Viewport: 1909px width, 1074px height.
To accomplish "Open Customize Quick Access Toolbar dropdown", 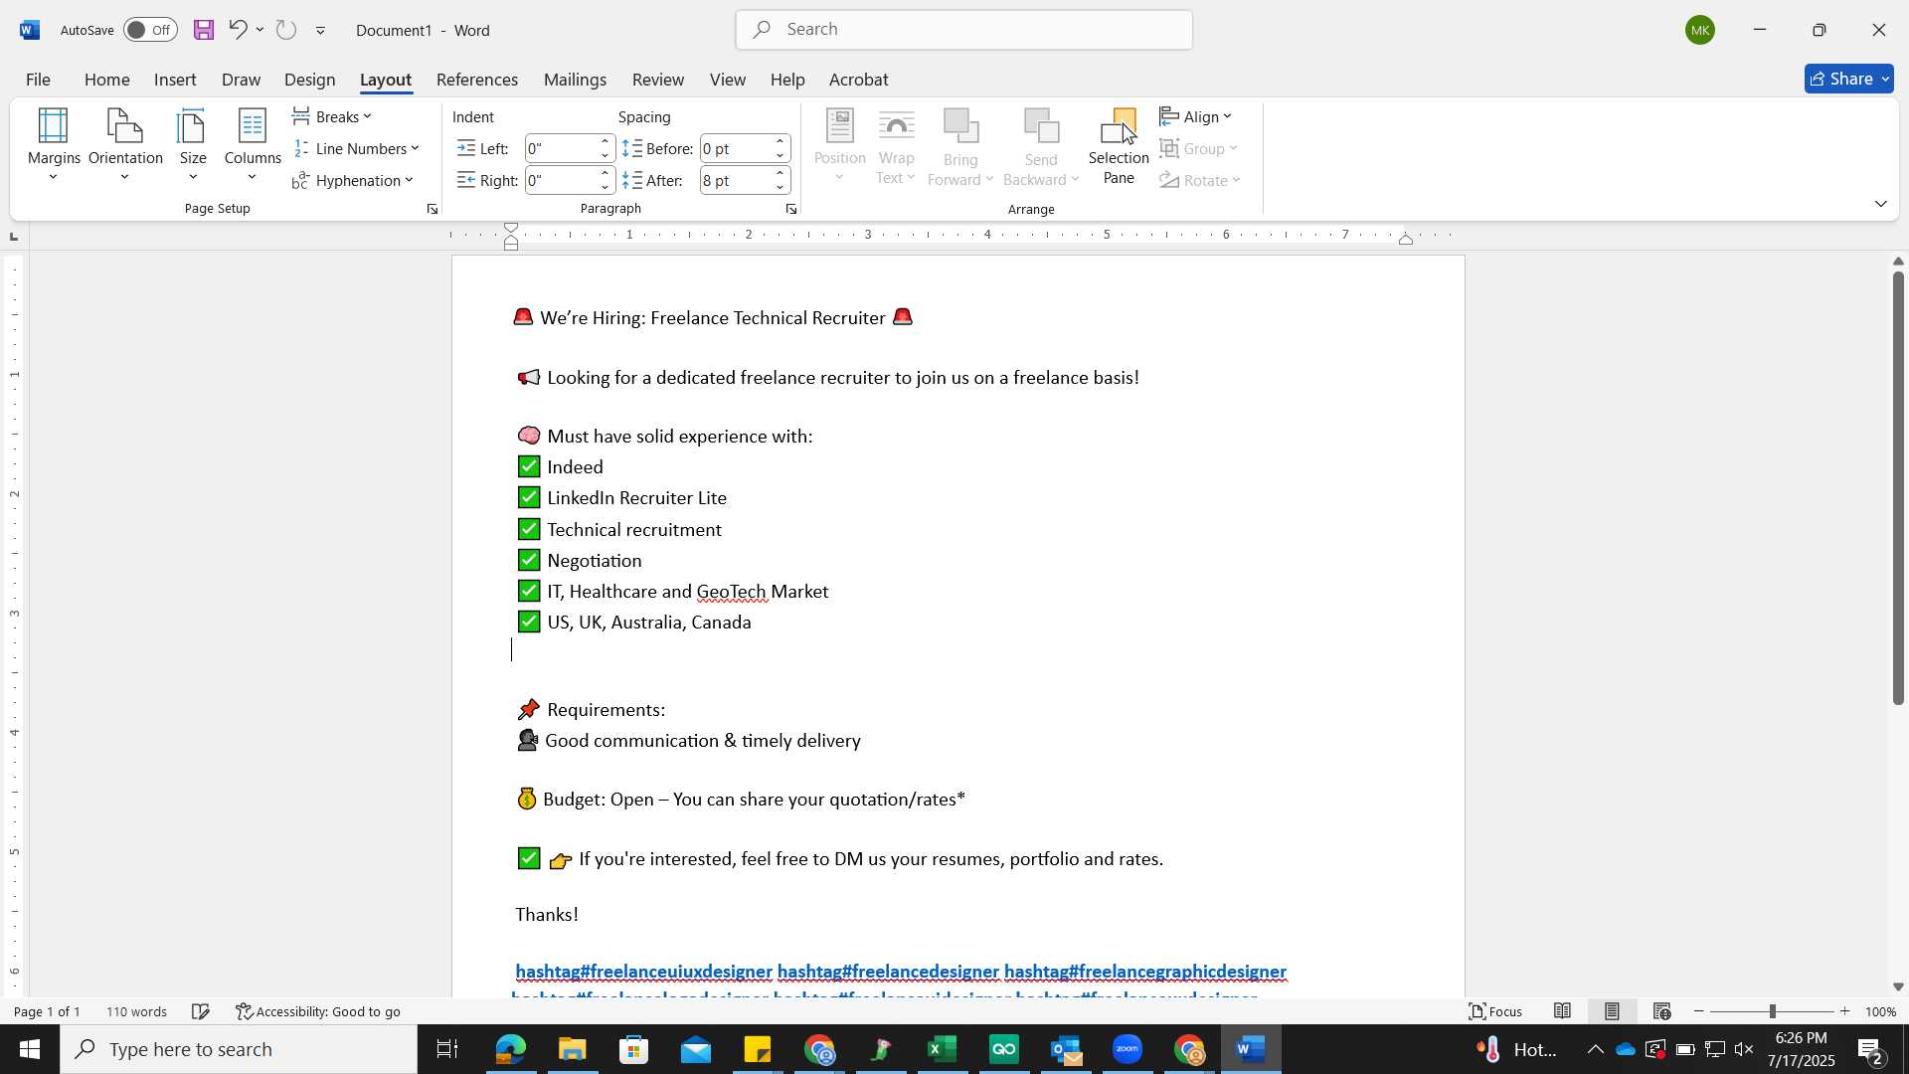I will (321, 31).
